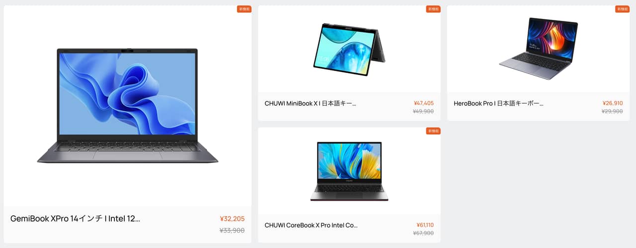Screen dimensions: 636x248
Task: Open the HeroBook Pro title link
Action: [498, 103]
